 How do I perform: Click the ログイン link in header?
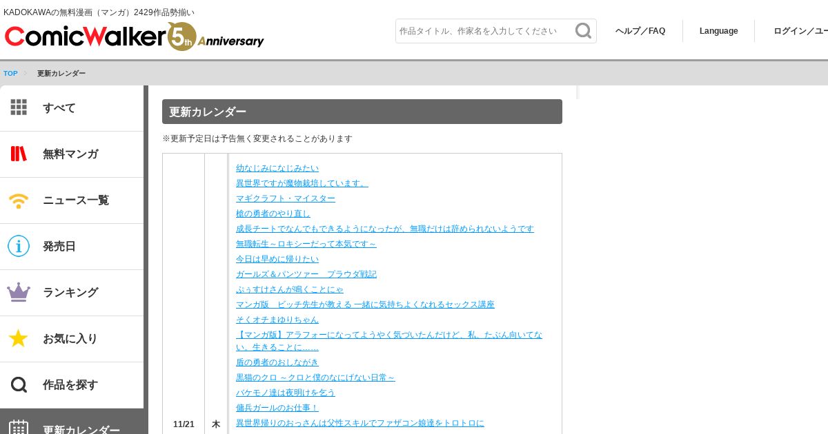pos(800,31)
